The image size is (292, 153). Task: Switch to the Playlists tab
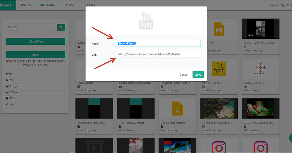69,5
